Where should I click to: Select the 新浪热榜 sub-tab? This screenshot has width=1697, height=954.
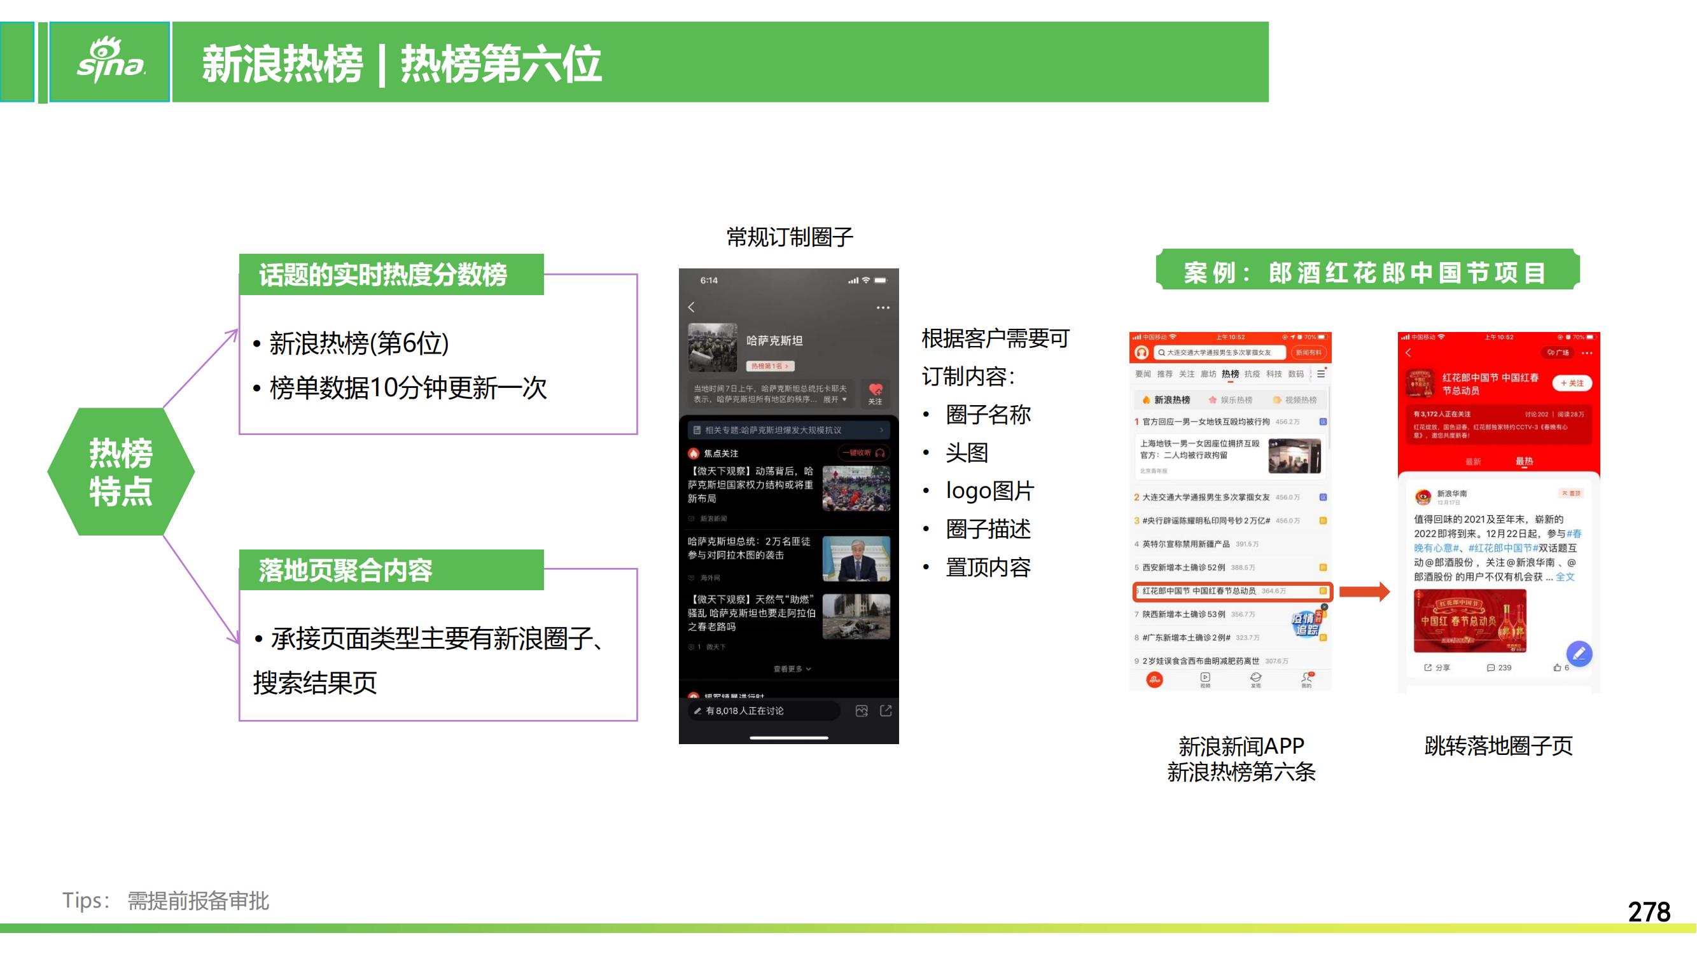click(1166, 399)
